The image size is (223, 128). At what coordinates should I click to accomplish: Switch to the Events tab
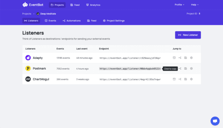pos(50,20)
